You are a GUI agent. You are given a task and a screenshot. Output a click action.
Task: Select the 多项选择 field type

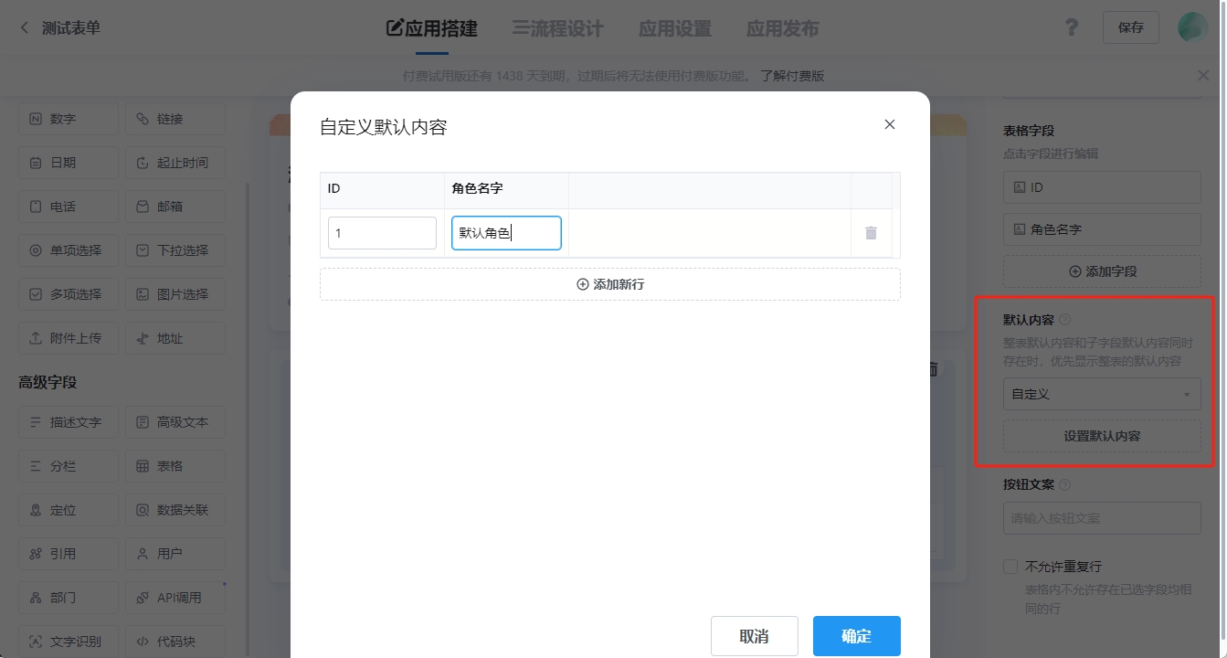coord(69,293)
